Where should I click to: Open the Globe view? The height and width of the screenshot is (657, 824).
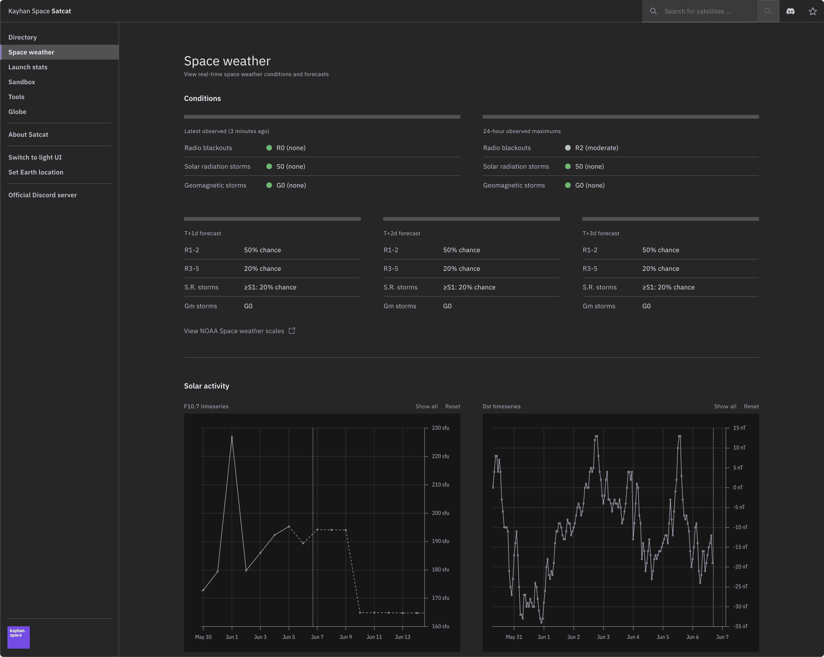[17, 111]
